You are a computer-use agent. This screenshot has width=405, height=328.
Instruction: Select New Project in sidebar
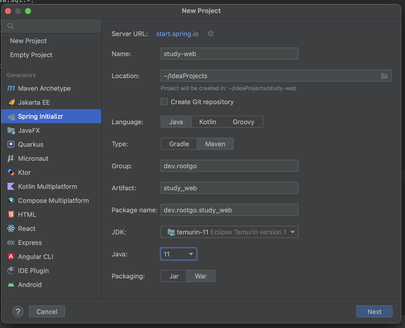tap(51, 41)
